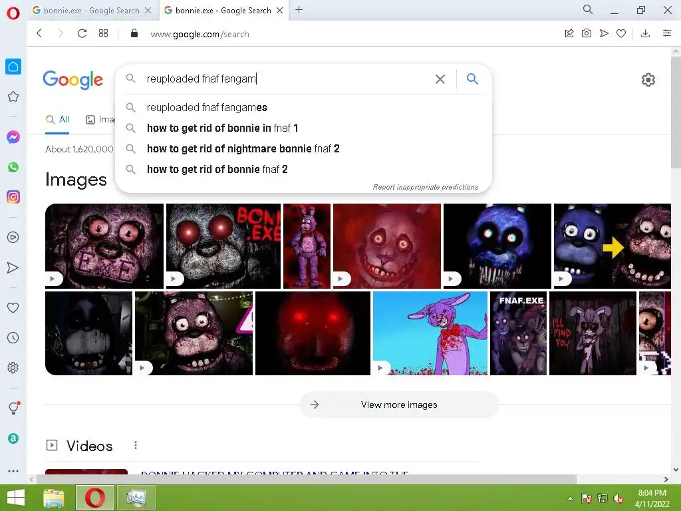Open the sidebar history clock

coord(13,337)
